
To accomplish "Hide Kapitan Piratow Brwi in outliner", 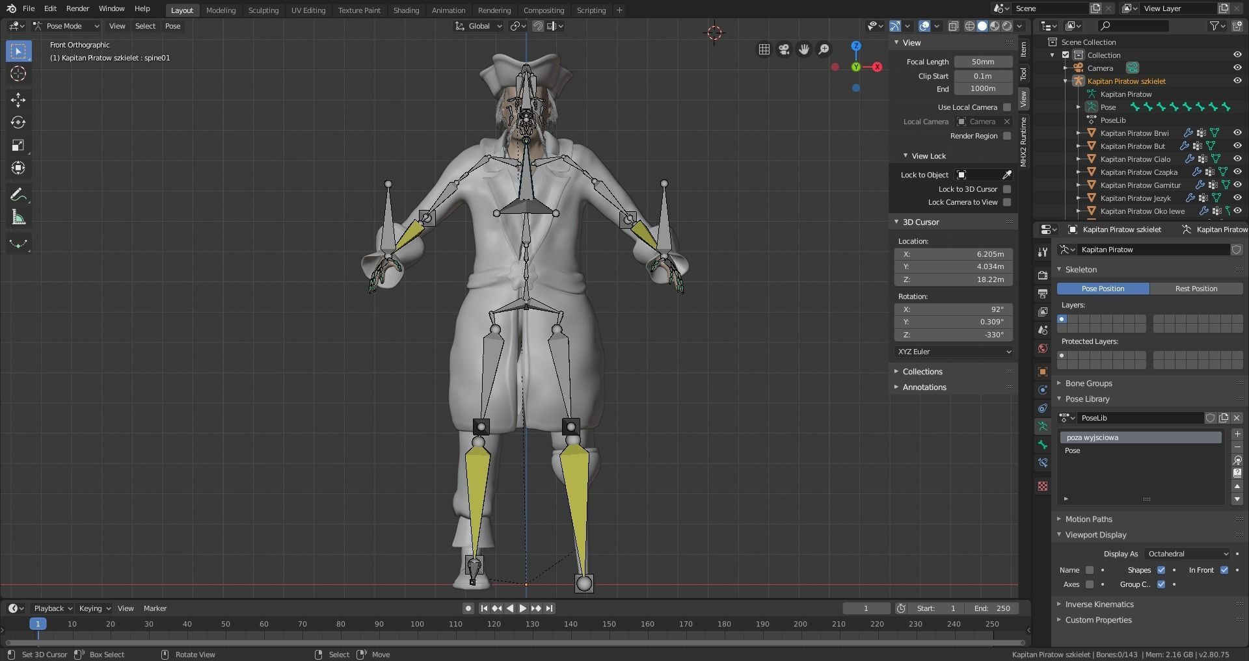I will [x=1237, y=133].
